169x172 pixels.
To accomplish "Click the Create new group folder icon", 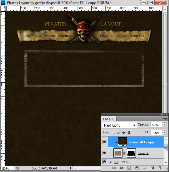I will coord(144,168).
